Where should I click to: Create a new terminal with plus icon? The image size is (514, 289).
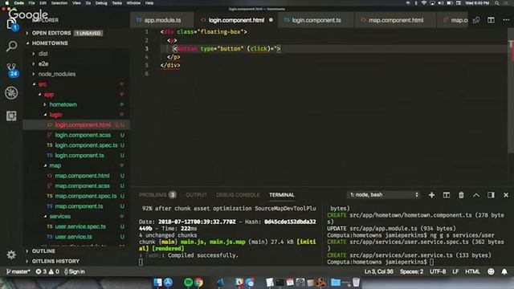431,195
